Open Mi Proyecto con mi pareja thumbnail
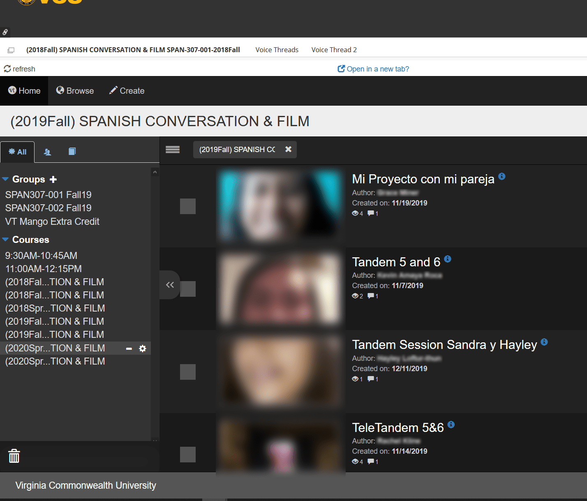Screen dimensions: 587x501 (281, 206)
